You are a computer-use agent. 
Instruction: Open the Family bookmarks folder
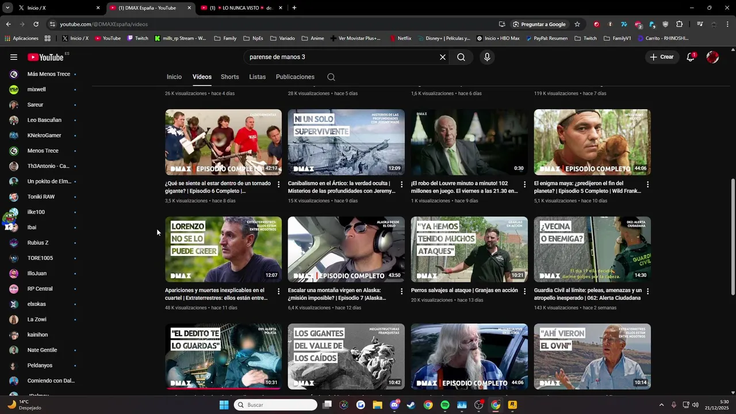pyautogui.click(x=225, y=39)
